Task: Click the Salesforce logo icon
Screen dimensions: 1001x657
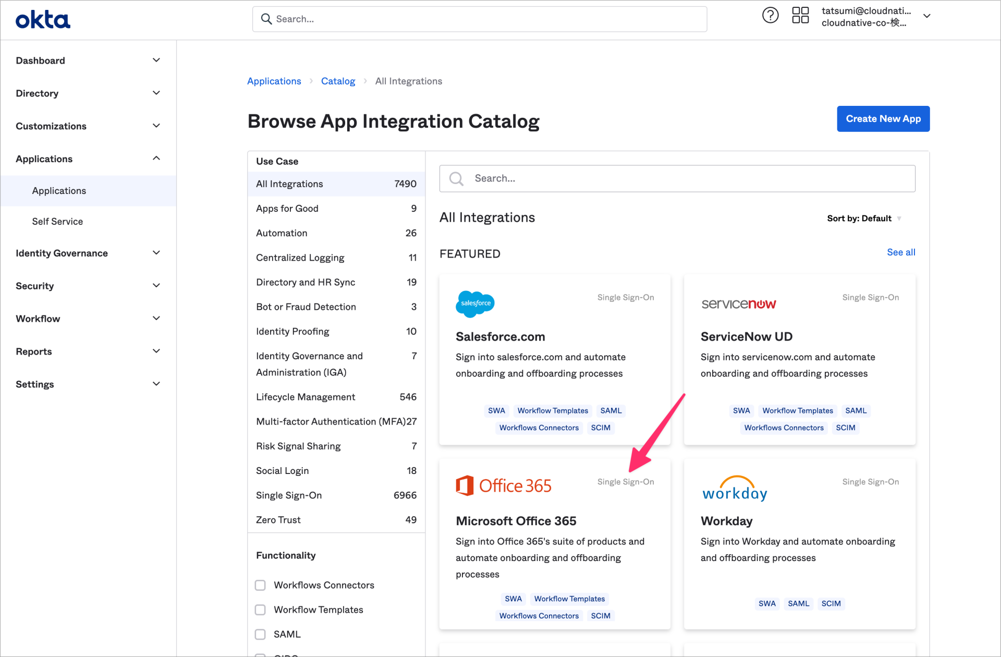Action: click(474, 304)
